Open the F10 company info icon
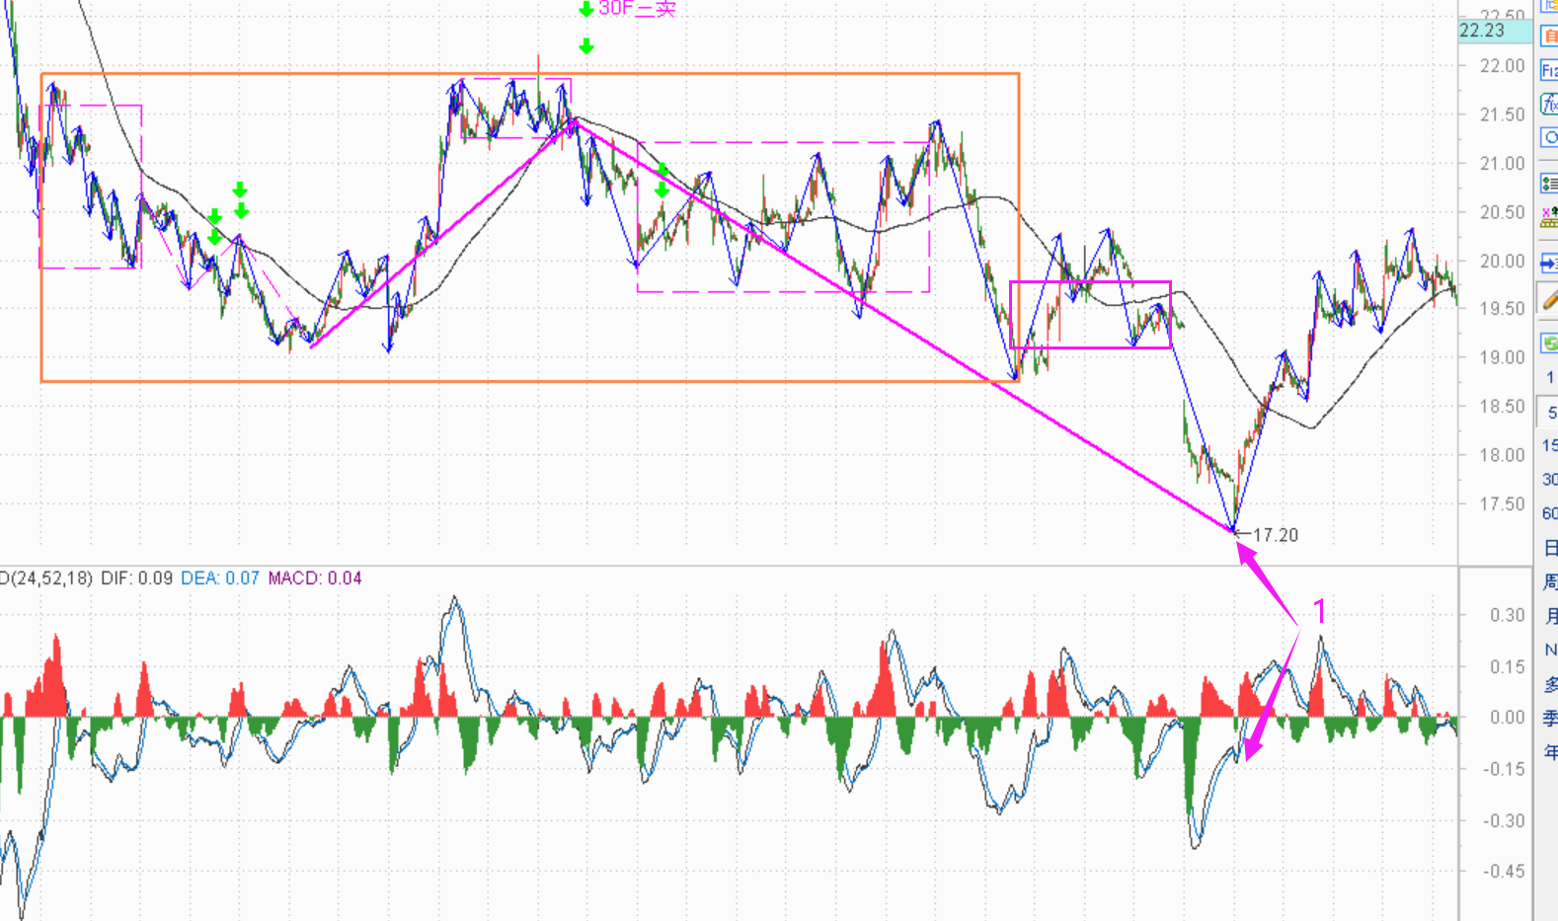This screenshot has width=1558, height=921. point(1549,70)
